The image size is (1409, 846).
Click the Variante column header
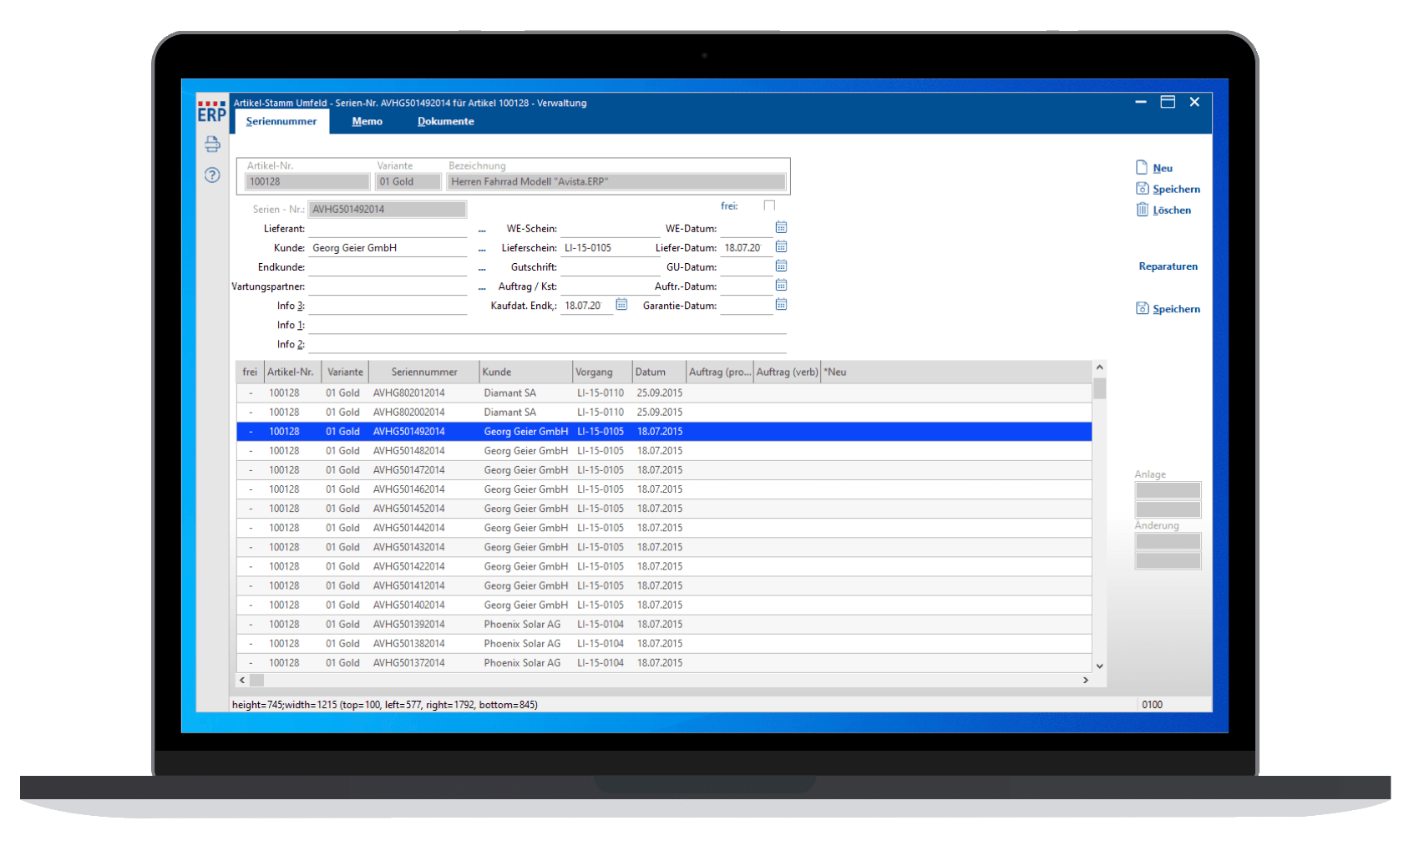coord(345,372)
